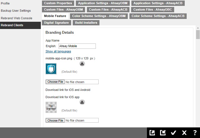Click the import icon in bottom toolbar
The width and height of the screenshot is (200, 138).
tap(163, 133)
